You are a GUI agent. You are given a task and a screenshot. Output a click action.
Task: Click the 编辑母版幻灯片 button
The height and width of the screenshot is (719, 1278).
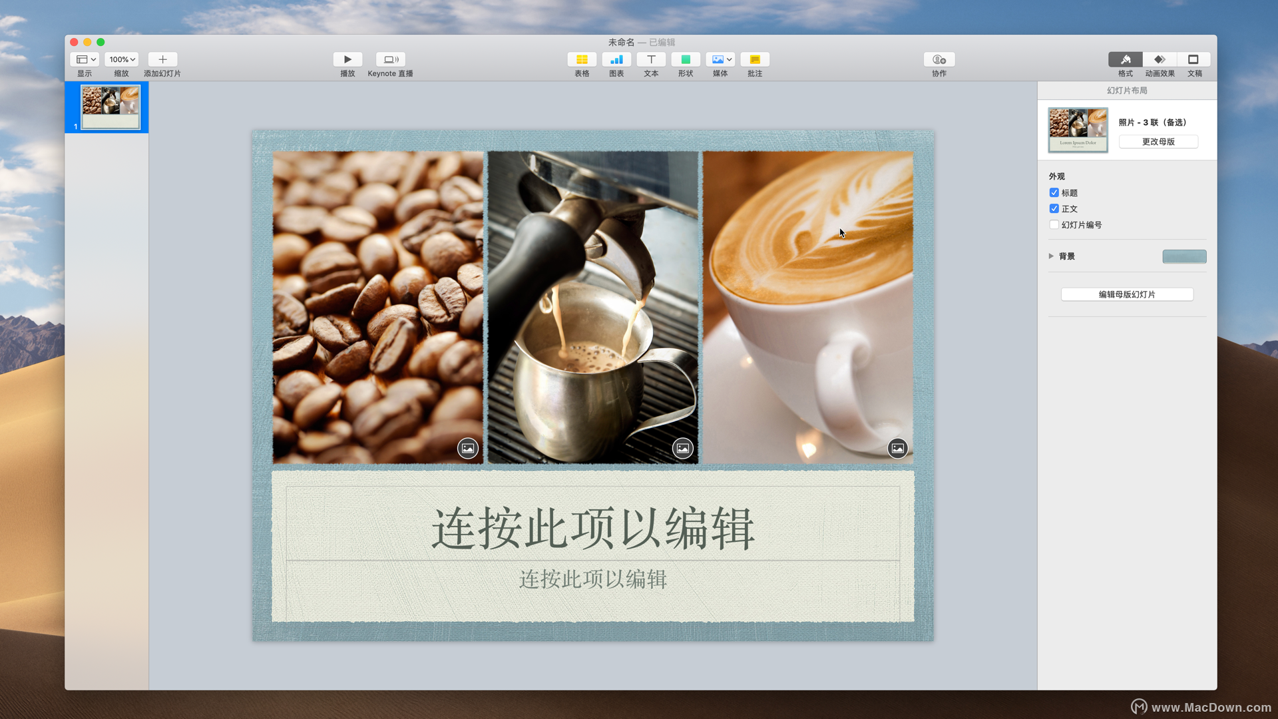[1127, 294]
